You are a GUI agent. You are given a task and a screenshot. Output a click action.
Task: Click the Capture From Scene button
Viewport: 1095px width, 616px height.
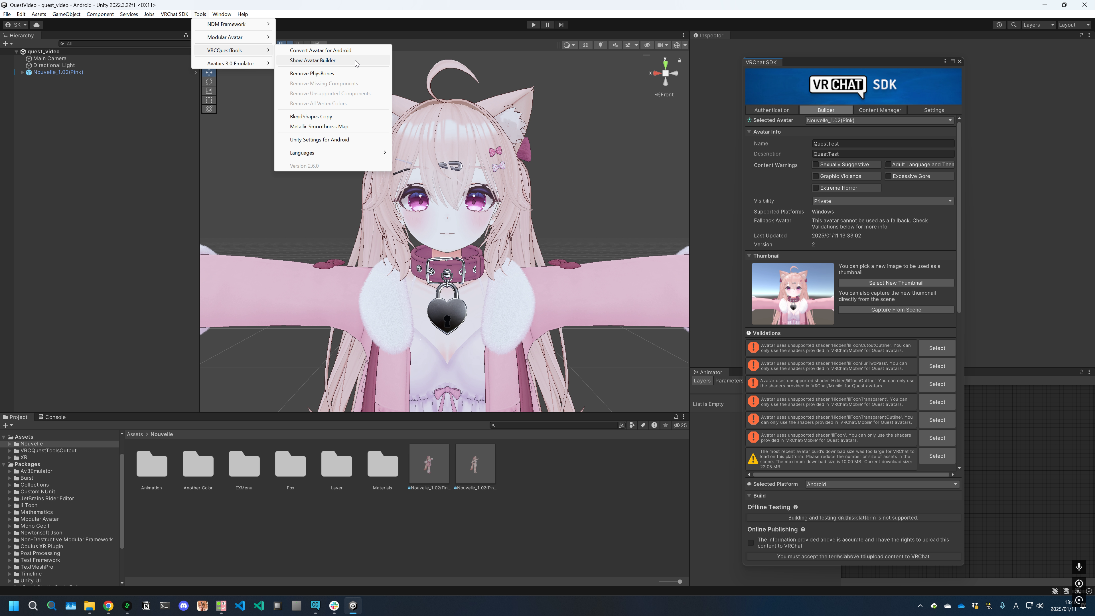(x=896, y=310)
